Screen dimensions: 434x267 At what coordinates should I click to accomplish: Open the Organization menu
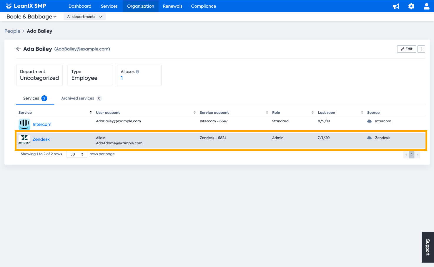[x=141, y=6]
